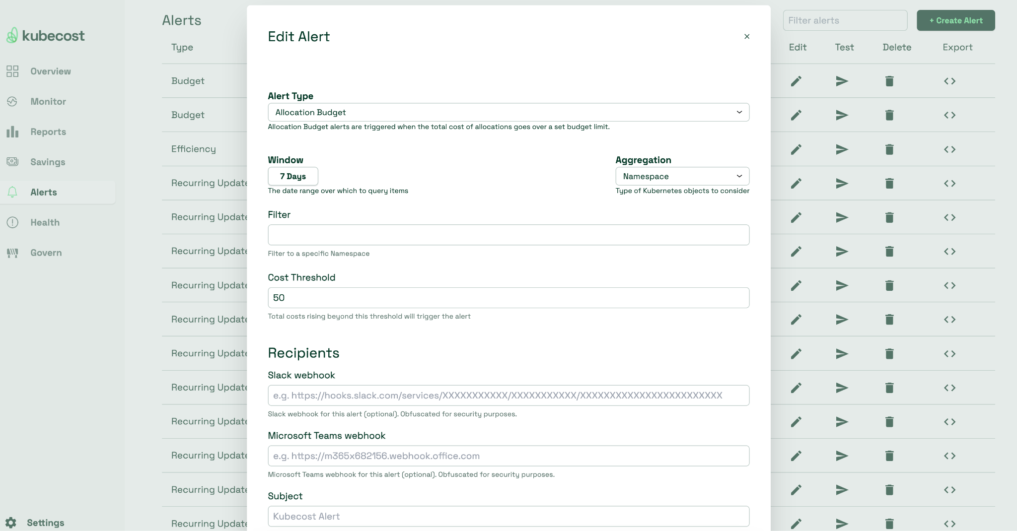
Task: Click the Edit column header
Action: [798, 47]
